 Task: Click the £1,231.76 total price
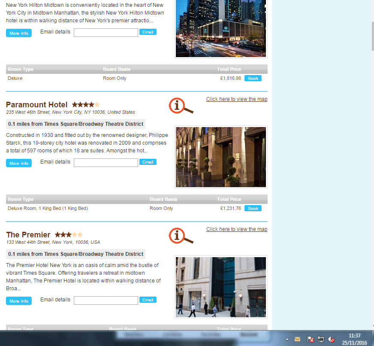tap(231, 209)
